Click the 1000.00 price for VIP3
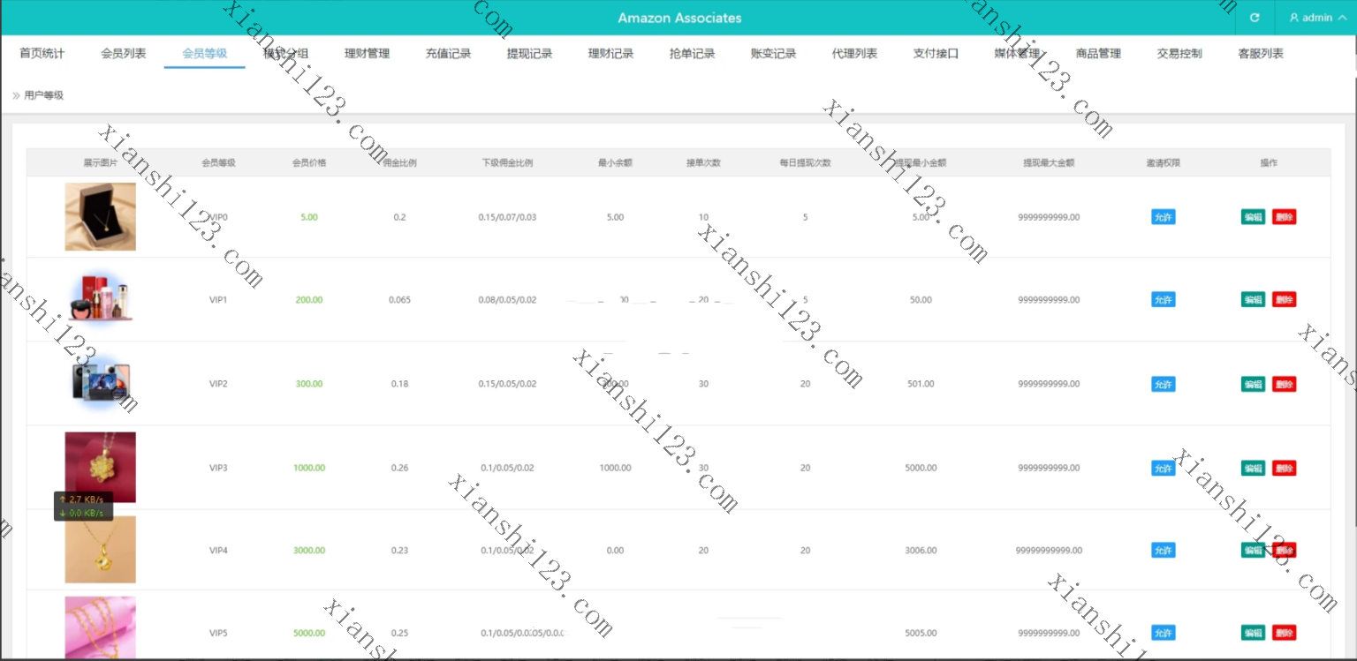The height and width of the screenshot is (661, 1357). (309, 468)
